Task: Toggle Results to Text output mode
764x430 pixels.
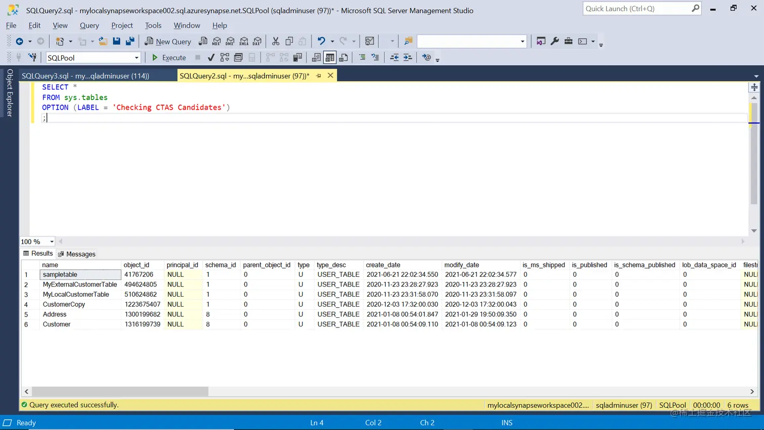Action: click(x=316, y=58)
